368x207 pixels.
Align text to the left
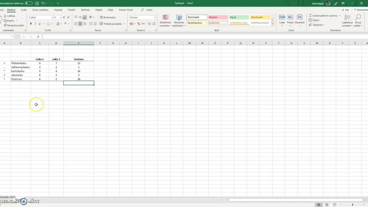point(76,24)
